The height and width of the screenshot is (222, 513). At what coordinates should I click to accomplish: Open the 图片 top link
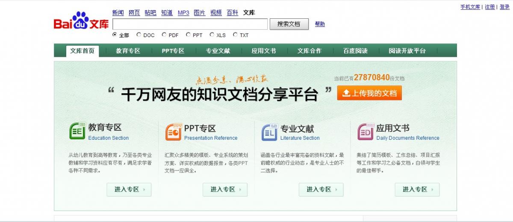(x=200, y=13)
